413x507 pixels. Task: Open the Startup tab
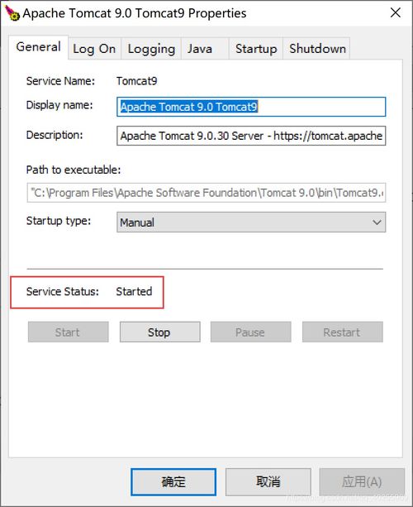[x=256, y=49]
